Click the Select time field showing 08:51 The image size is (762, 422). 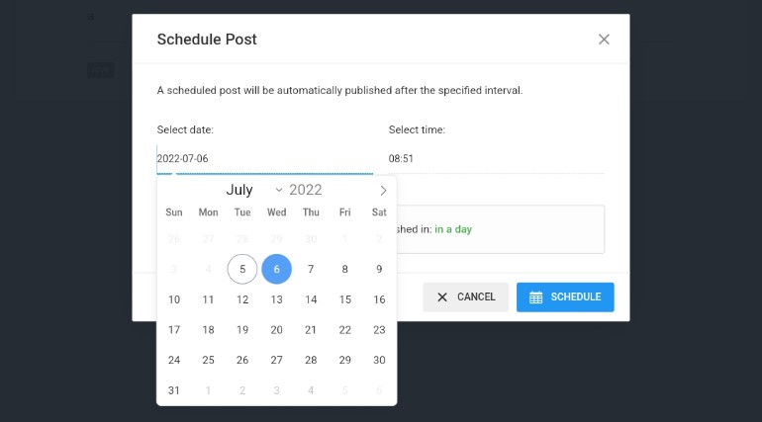(x=496, y=158)
